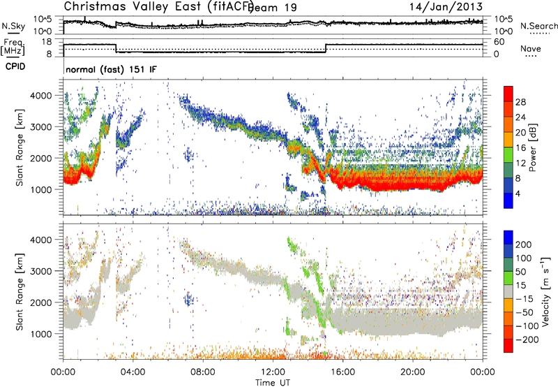Click the text normal (fast) 151 IF
Screen dimensions: 558x387
click(x=111, y=69)
